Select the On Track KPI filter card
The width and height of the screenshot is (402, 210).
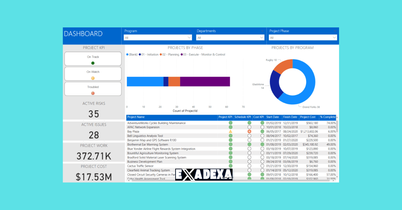coord(93,59)
